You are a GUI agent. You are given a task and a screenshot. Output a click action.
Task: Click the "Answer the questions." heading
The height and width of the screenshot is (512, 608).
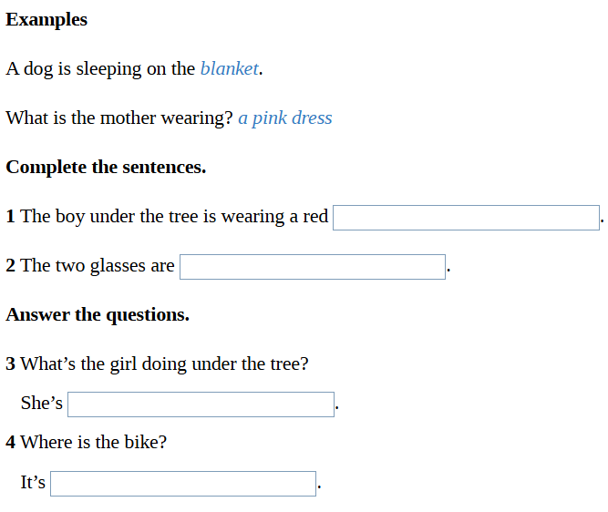[98, 315]
